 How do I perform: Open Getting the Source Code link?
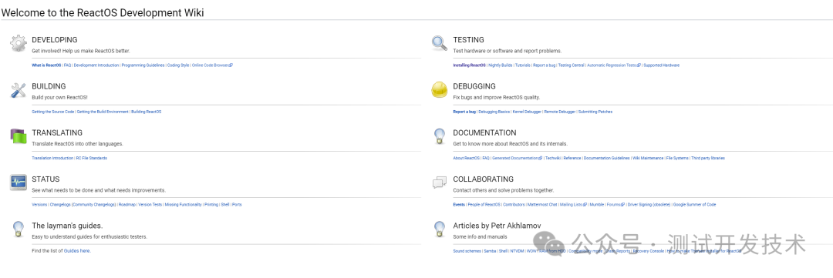click(53, 112)
